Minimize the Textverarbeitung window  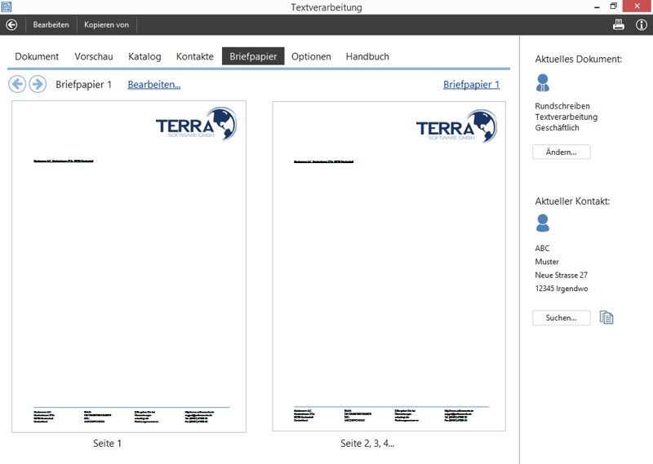(597, 7)
